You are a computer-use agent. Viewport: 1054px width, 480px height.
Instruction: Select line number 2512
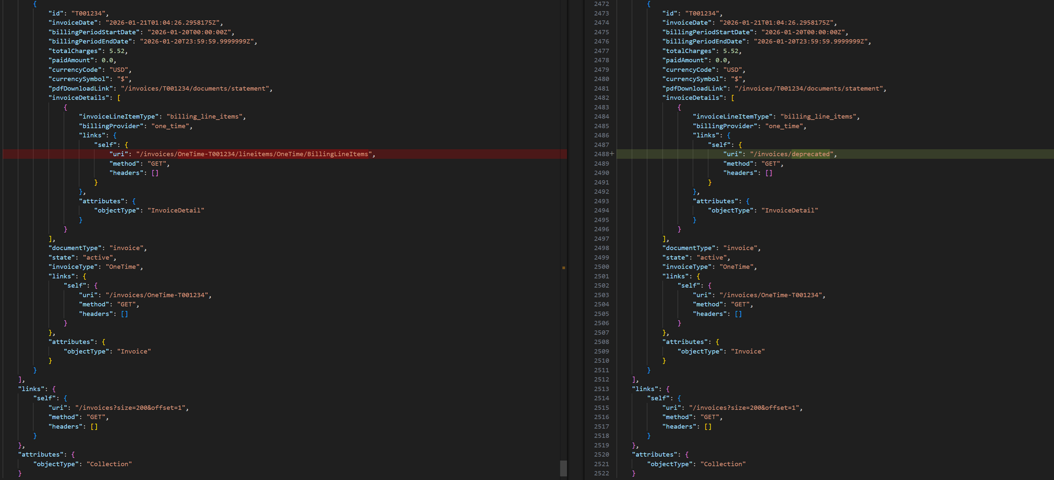point(602,380)
